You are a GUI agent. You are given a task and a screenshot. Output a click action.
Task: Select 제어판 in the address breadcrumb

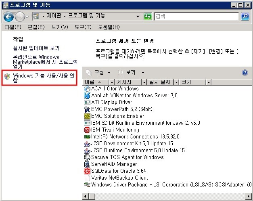[x=54, y=16]
